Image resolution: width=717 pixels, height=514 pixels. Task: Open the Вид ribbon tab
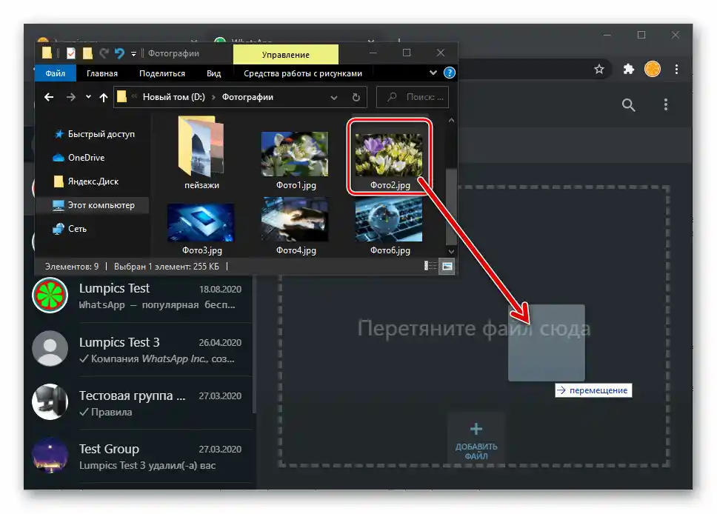click(x=213, y=73)
